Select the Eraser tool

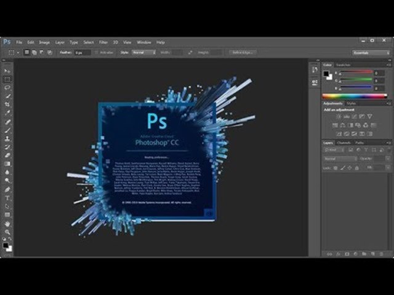[7, 155]
